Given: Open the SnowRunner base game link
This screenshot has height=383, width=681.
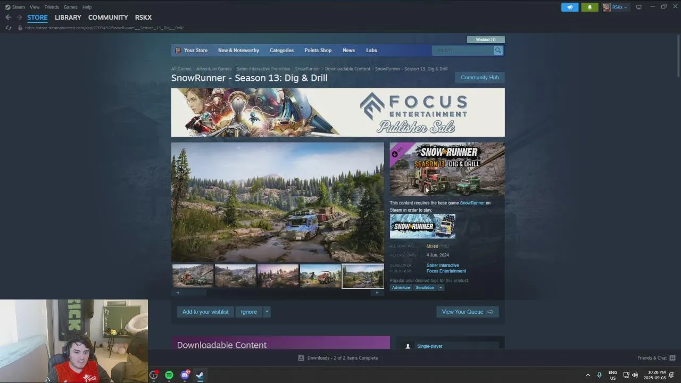Looking at the screenshot, I should [472, 203].
